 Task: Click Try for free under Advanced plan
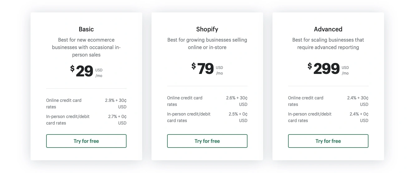(328, 141)
